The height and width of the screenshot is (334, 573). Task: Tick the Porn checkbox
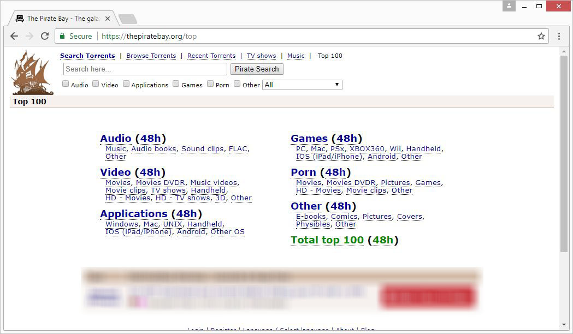210,84
